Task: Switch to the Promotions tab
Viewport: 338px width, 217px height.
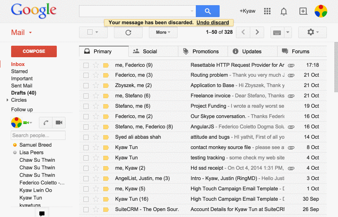Action: [x=203, y=51]
